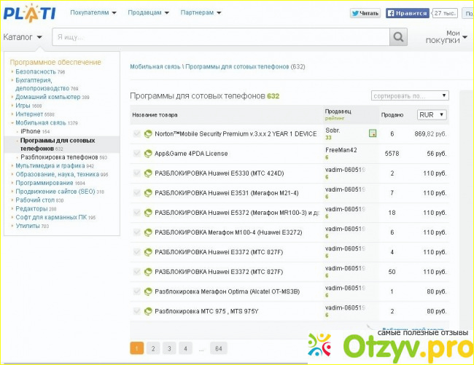Tick the checkbox for Разблокировка Мегафон Optima

click(x=137, y=291)
